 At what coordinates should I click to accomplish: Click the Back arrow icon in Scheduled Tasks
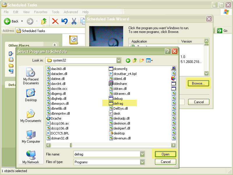[x=7, y=21]
